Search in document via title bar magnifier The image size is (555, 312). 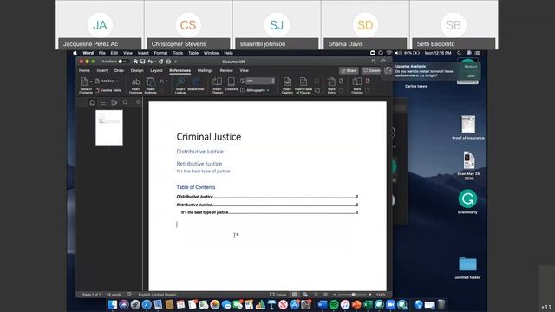[x=374, y=62]
